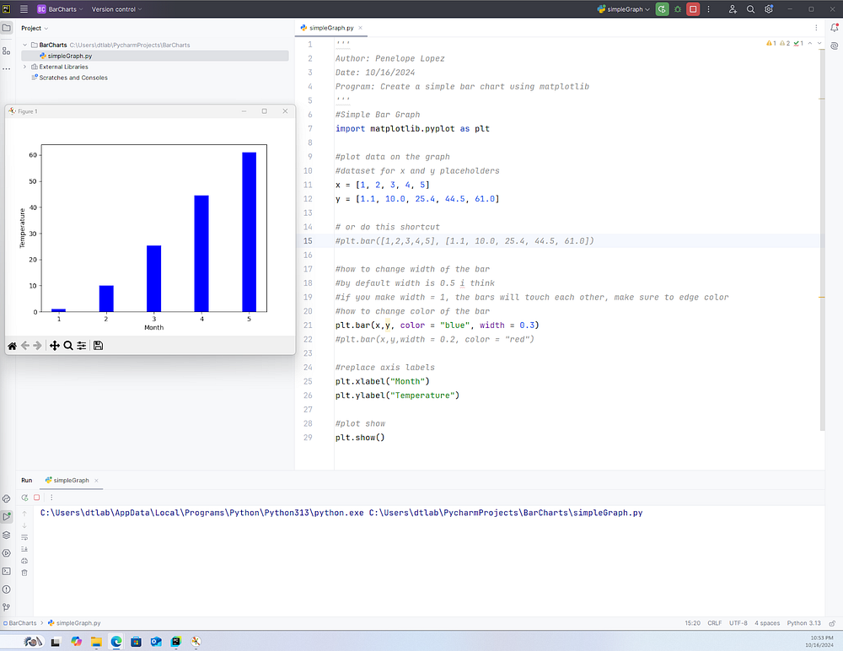
Task: Open Search Everywhere magnifier
Action: coord(750,9)
